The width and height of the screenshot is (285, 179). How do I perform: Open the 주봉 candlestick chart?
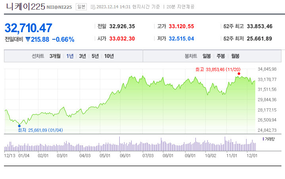[x=221, y=56]
